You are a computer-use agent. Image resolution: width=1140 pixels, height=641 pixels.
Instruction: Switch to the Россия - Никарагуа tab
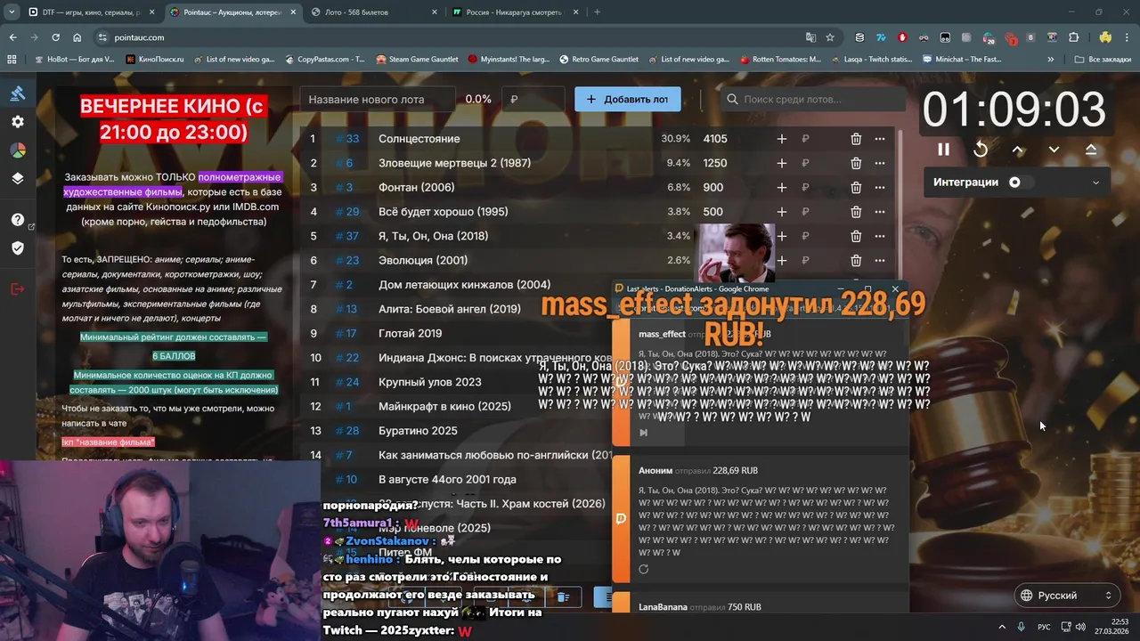pyautogui.click(x=517, y=12)
